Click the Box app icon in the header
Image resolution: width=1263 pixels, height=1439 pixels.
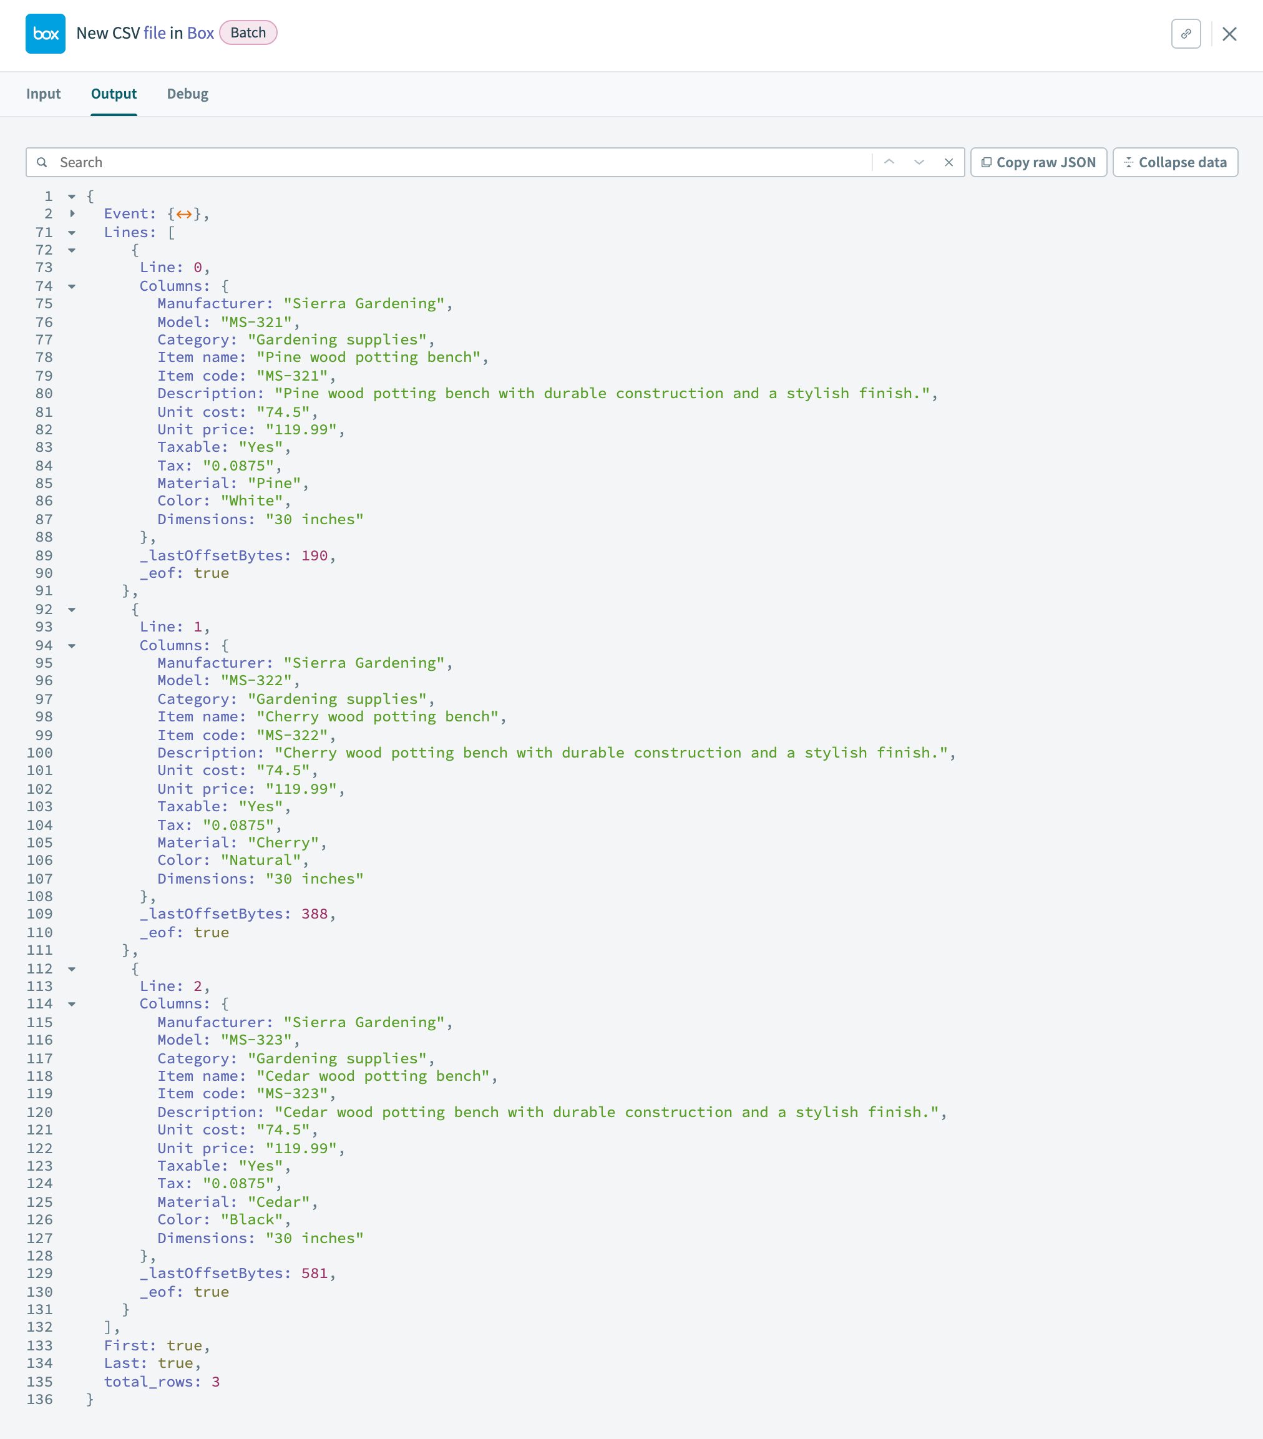click(45, 32)
